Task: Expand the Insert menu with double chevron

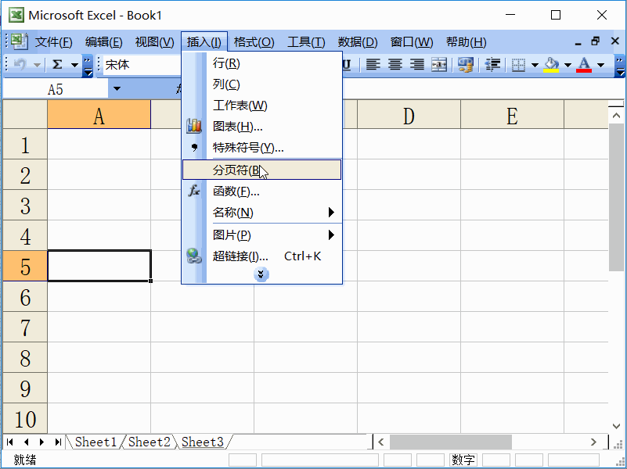Action: [261, 274]
